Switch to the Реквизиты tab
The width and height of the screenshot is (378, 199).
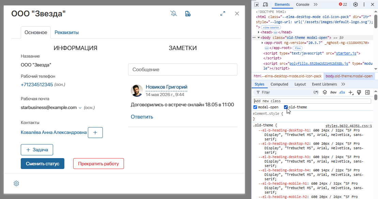[66, 32]
